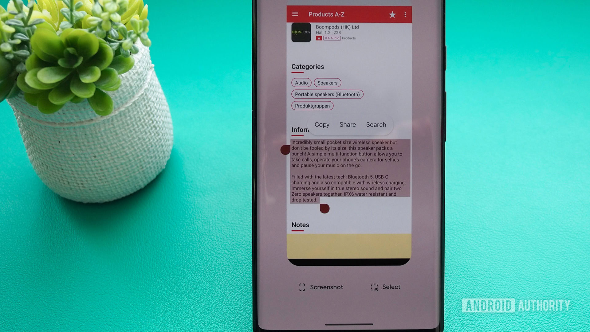
Task: Select the Speakers category tag
Action: [327, 82]
